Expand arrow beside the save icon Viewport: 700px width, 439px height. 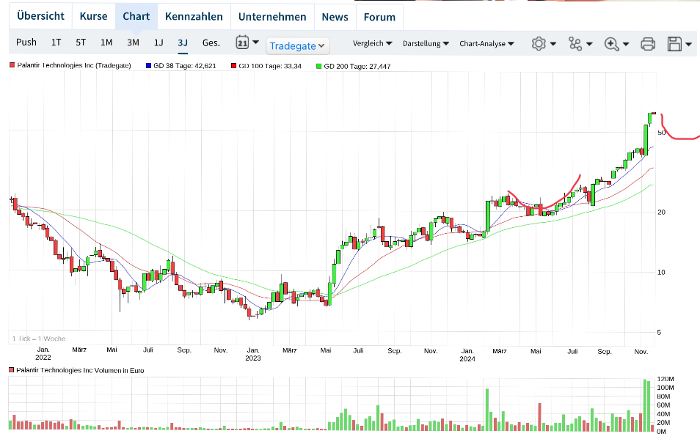tap(688, 44)
